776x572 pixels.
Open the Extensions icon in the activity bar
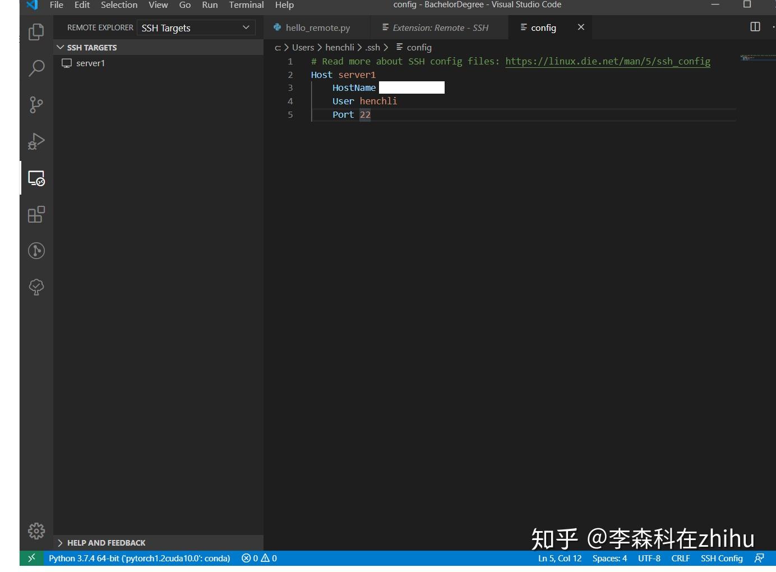tap(35, 214)
